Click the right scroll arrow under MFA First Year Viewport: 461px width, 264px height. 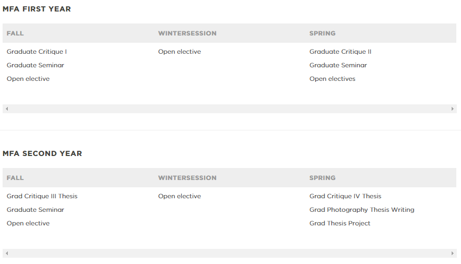453,109
